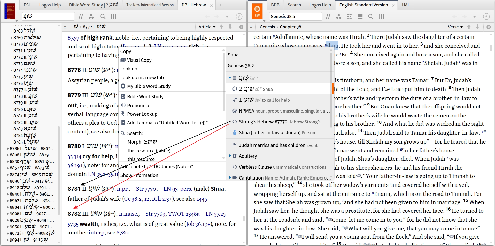The height and width of the screenshot is (246, 495).
Task: Open history dropdown arrow in ESV toolbar
Action: click(x=474, y=17)
